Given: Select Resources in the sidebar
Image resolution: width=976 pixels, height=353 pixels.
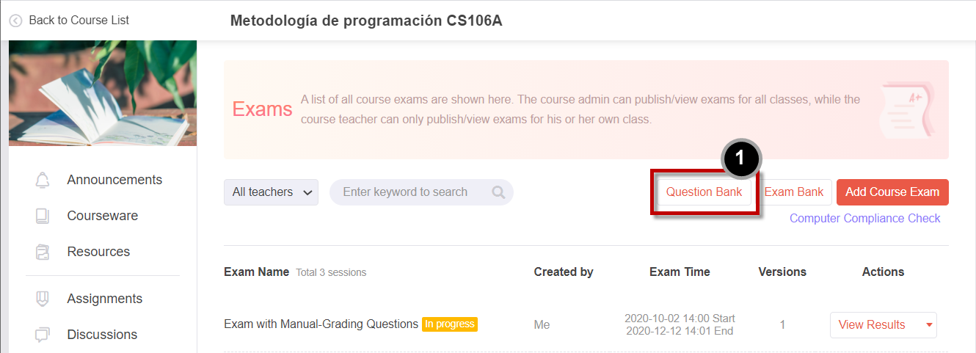Looking at the screenshot, I should click(98, 252).
